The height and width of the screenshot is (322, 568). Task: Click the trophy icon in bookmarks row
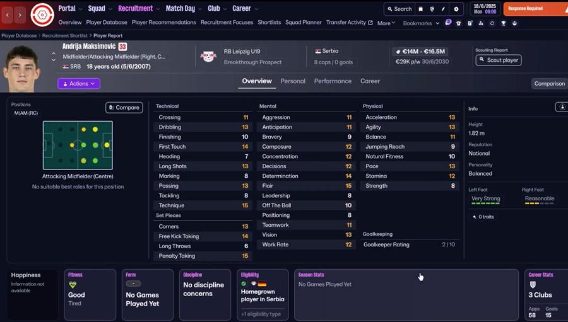[503, 23]
